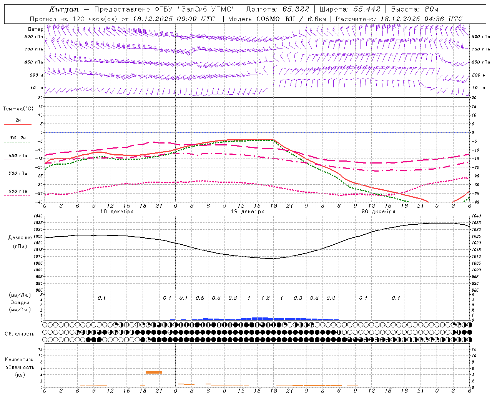Image resolution: width=492 pixels, height=394 pixels.
Task: Click the blue 2м temperature legend line
Action: tap(18, 124)
